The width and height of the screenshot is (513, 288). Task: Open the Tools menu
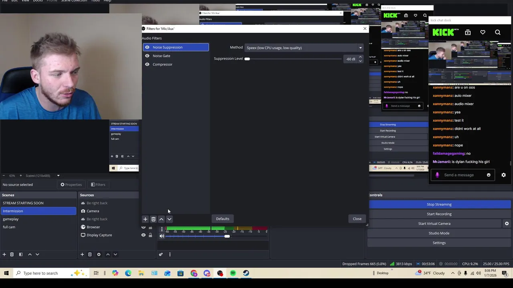pyautogui.click(x=95, y=1)
